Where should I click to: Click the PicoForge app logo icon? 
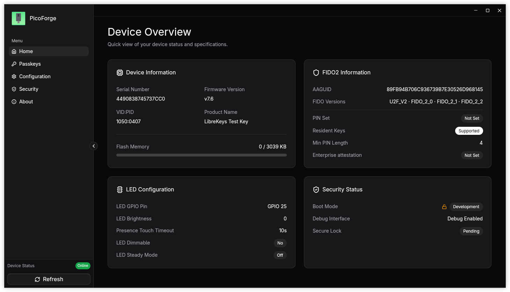click(19, 19)
